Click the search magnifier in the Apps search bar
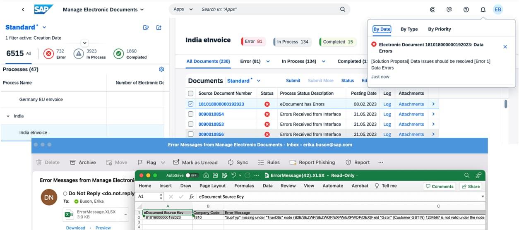The width and height of the screenshot is (519, 230). pyautogui.click(x=343, y=9)
